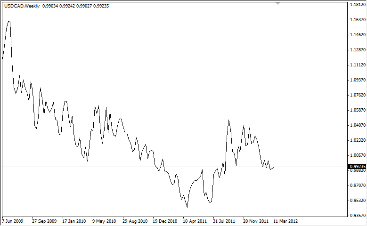Image resolution: width=367 pixels, height=226 pixels.
Task: Click the 1.02320 price scale label
Action: tap(358, 140)
